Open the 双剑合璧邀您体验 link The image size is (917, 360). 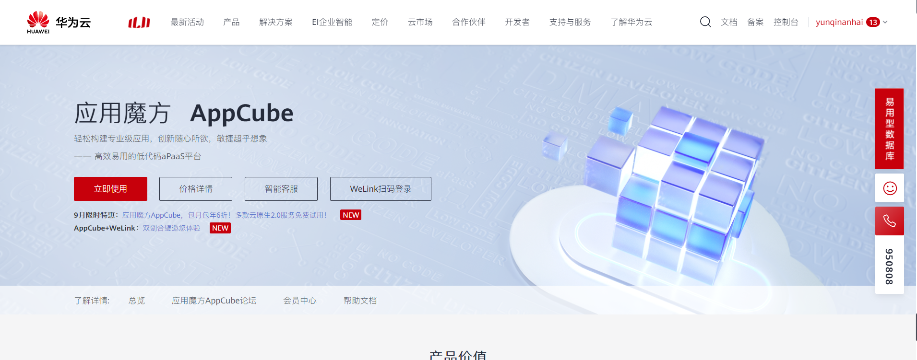(x=171, y=228)
